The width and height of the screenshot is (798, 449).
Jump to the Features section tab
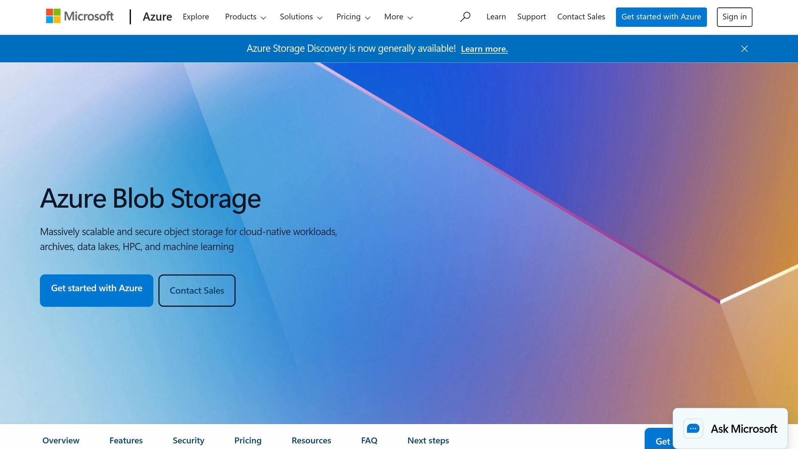tap(126, 440)
